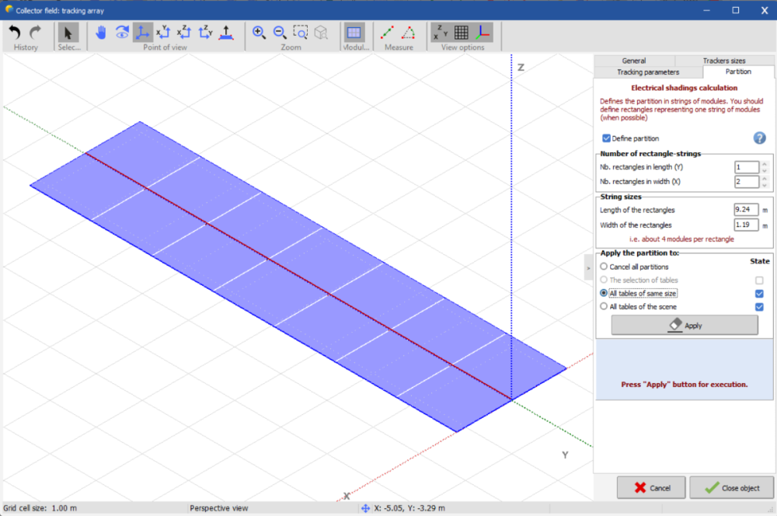
Task: Click the Length of the rectangles field
Action: (x=746, y=210)
